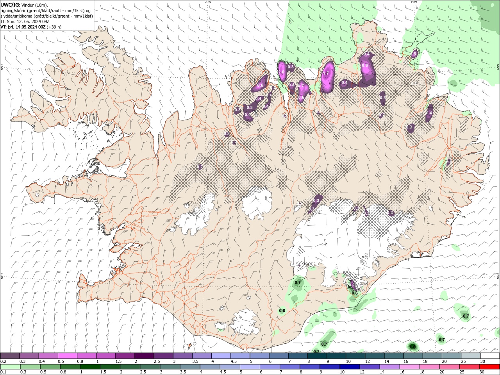Viewport: 500px width, 375px height.
Task: Click the '15W' longitude label
Action: (414, 2)
